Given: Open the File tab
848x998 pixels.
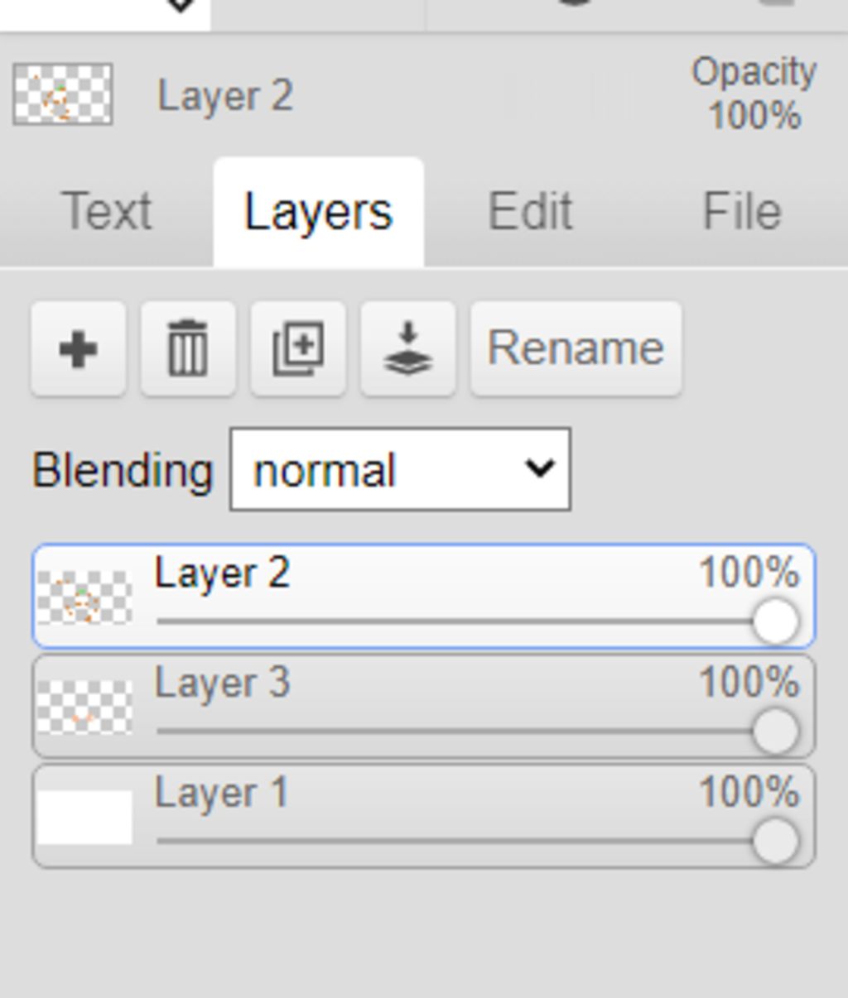Looking at the screenshot, I should tap(742, 212).
